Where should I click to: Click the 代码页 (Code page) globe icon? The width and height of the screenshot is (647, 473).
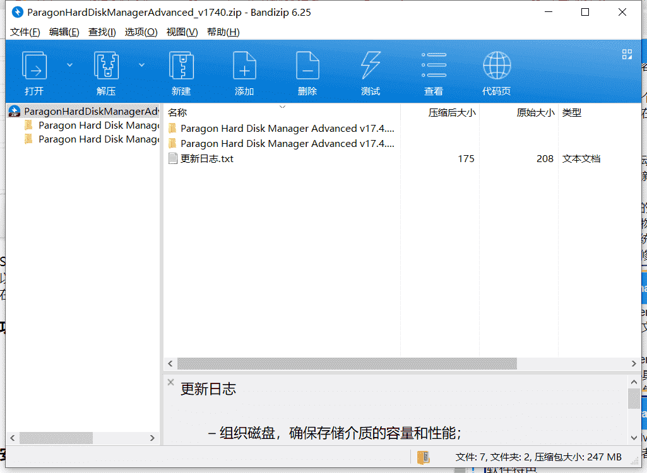497,65
